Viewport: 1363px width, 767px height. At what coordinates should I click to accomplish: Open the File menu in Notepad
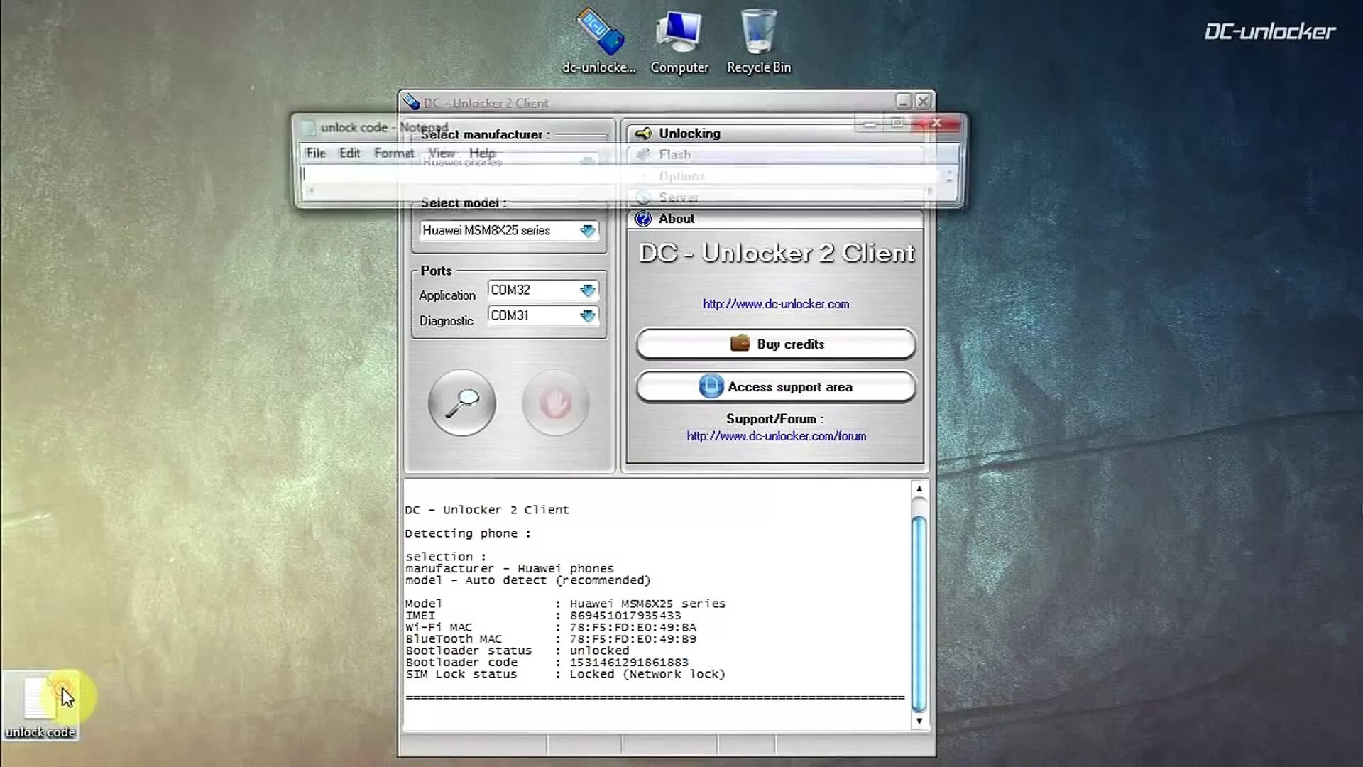click(x=315, y=153)
